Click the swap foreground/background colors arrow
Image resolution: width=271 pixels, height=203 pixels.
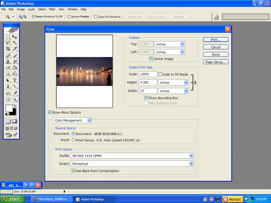pyautogui.click(x=15, y=106)
